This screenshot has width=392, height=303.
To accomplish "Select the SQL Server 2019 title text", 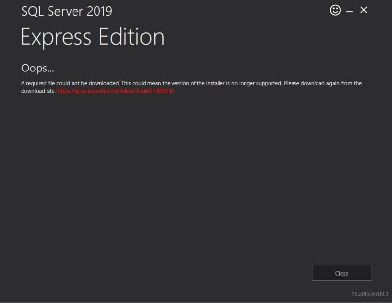I will click(x=67, y=9).
